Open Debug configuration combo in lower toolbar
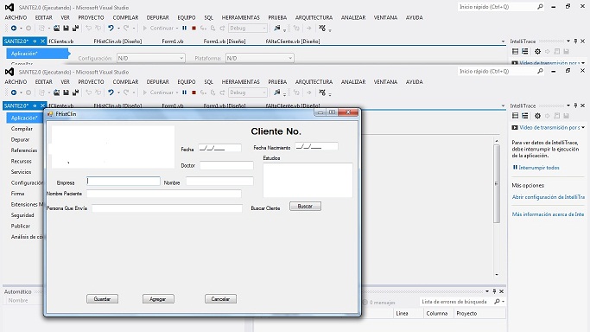This screenshot has height=332, width=590. [x=248, y=93]
